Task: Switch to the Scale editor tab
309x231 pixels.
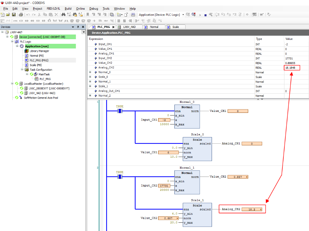Action: 175,27
